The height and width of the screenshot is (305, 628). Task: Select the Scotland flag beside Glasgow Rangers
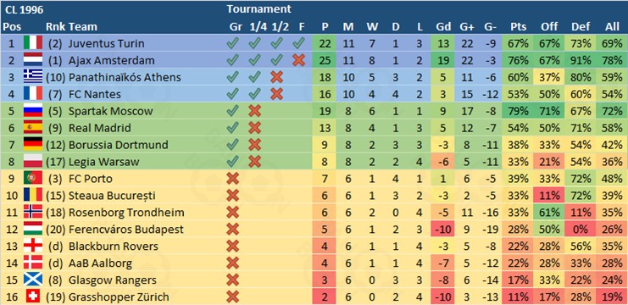[x=33, y=280]
